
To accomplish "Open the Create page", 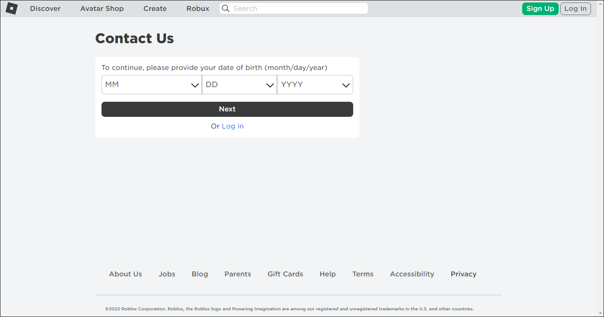I will pos(155,8).
